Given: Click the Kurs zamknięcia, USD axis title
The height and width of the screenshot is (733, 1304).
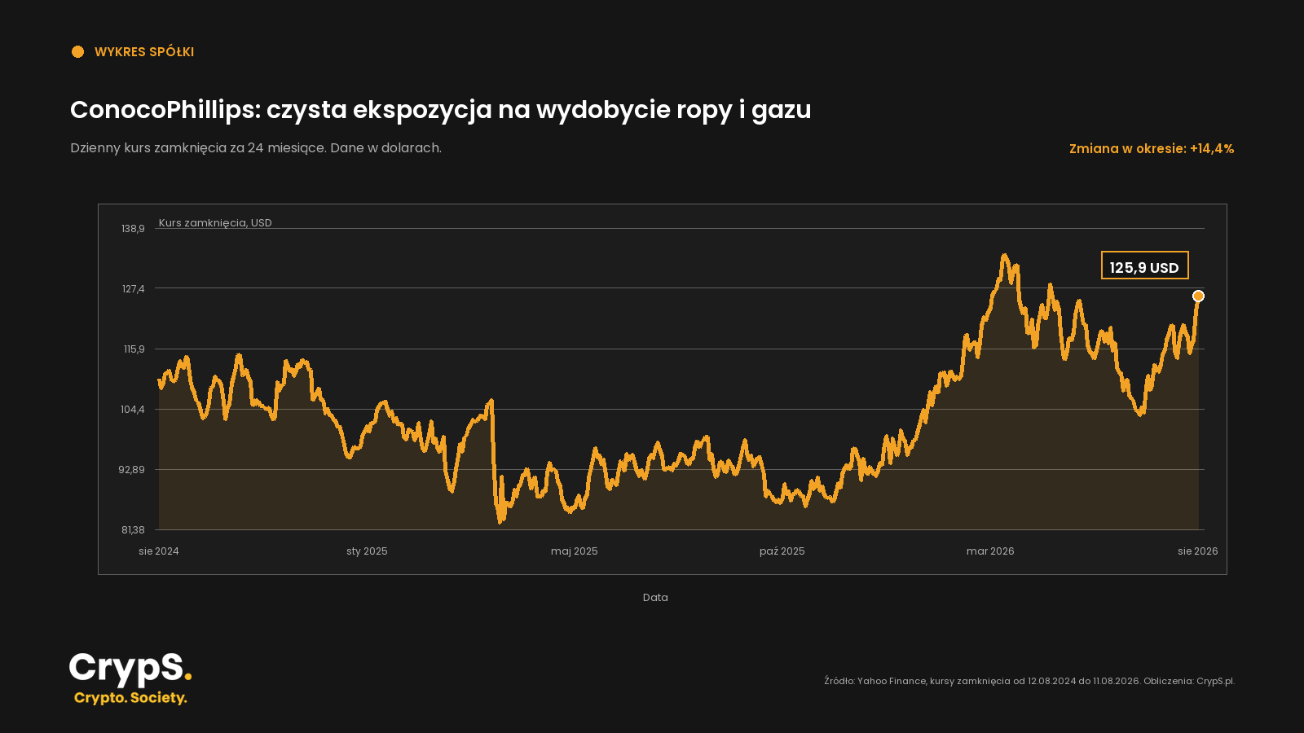Looking at the screenshot, I should [215, 222].
